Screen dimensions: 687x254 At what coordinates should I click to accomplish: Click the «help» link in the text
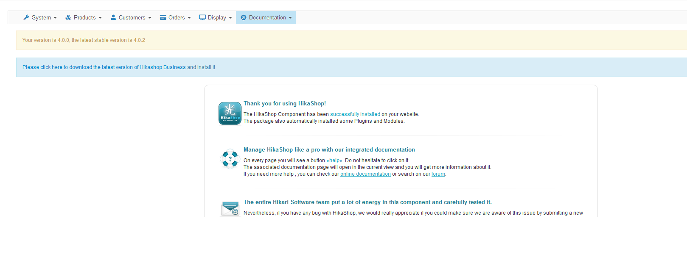tap(334, 160)
